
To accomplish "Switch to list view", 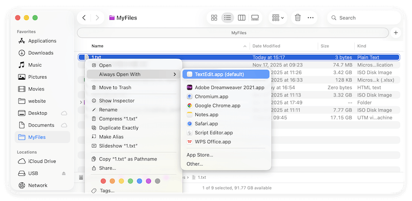I will [x=228, y=18].
